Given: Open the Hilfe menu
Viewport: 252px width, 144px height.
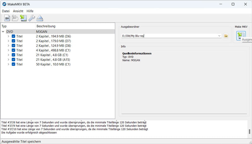Looking at the screenshot, I should tap(30, 11).
